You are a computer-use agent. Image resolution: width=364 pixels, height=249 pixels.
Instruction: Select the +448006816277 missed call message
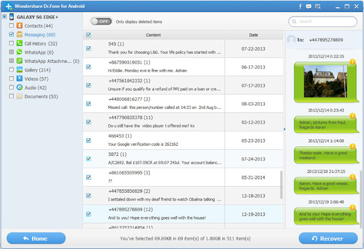[x=183, y=103]
